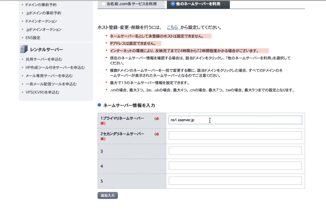This screenshot has height=216, width=326.
Task: Open 一斉メール配信ツールを申込む link
Action: click(x=51, y=84)
